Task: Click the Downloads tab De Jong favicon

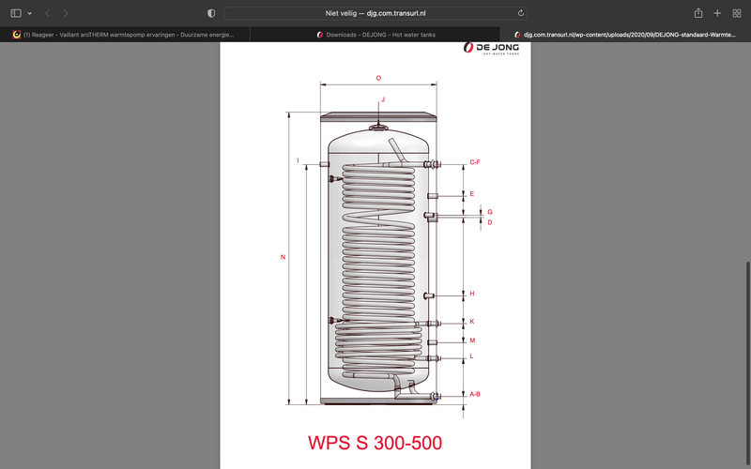Action: pos(319,35)
